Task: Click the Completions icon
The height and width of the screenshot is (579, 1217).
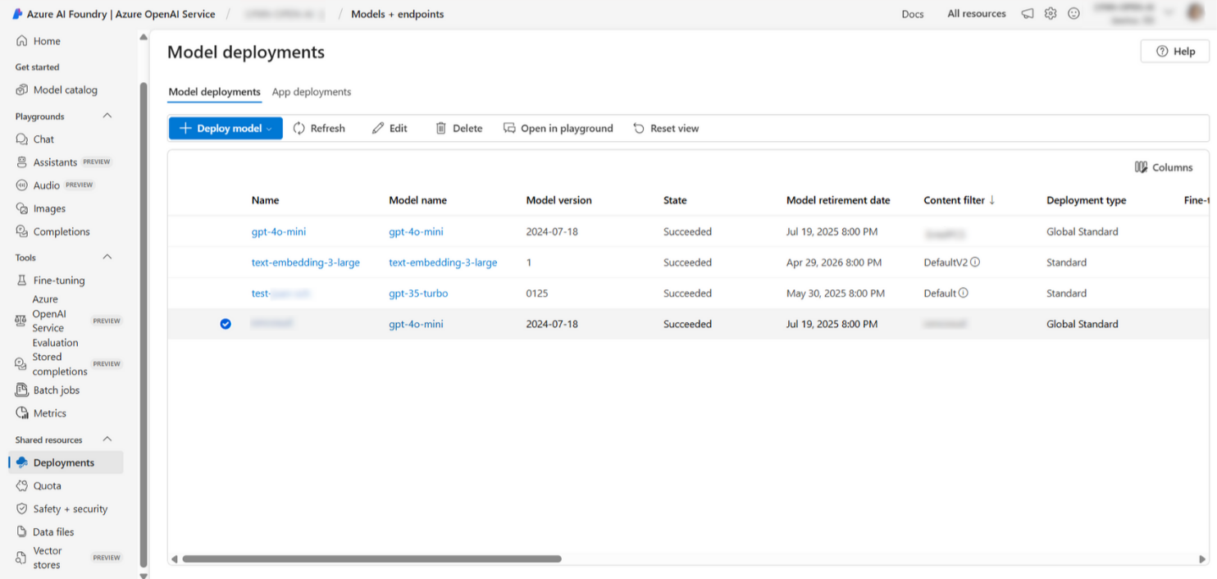Action: (x=22, y=231)
